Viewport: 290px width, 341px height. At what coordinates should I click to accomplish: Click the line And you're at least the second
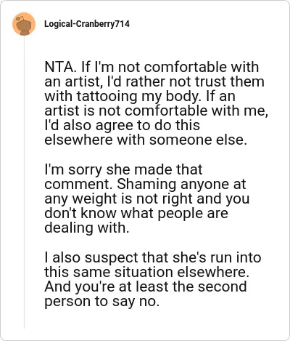146,286
